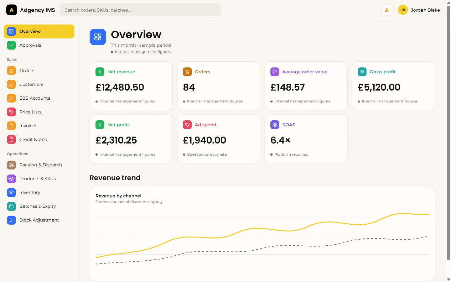Click the Approvals checkmark icon
This screenshot has width=451, height=282.
click(11, 45)
